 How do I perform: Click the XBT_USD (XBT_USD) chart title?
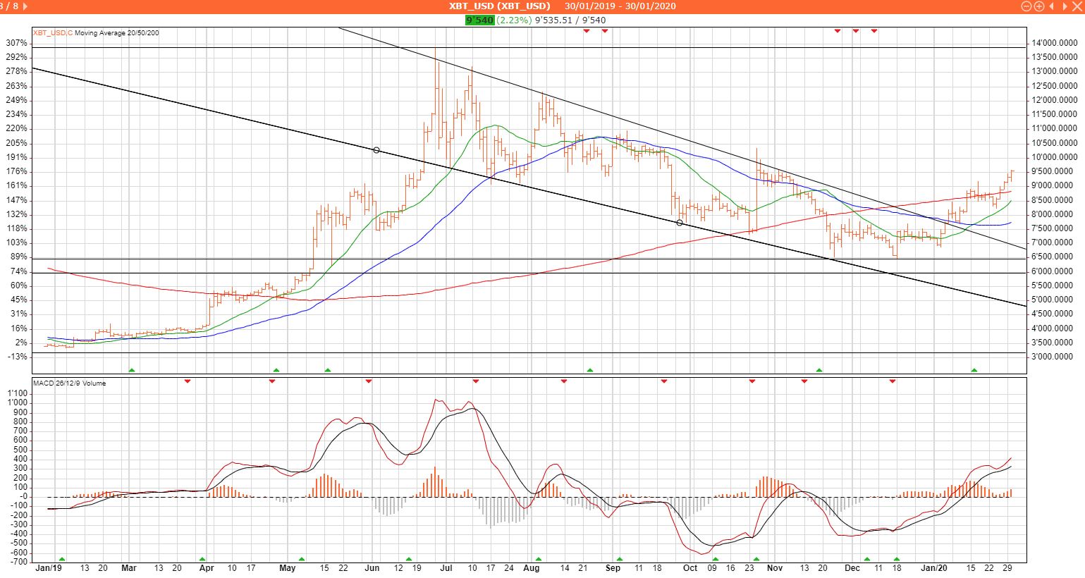click(x=501, y=6)
